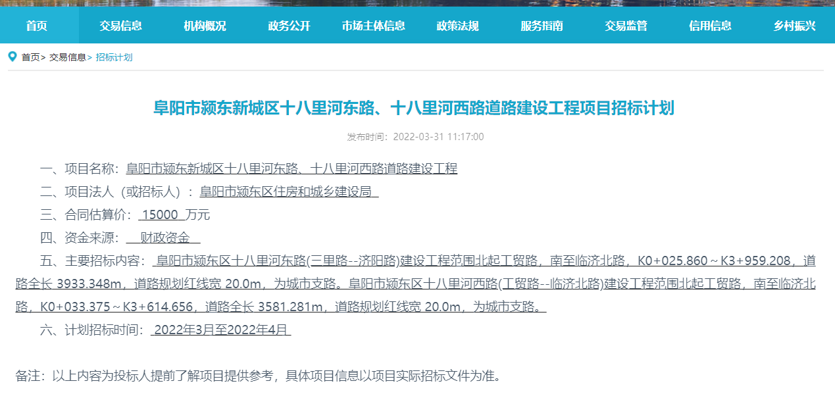This screenshot has width=835, height=400.
Task: Open the 交易信息 navigation menu
Action: (x=120, y=26)
